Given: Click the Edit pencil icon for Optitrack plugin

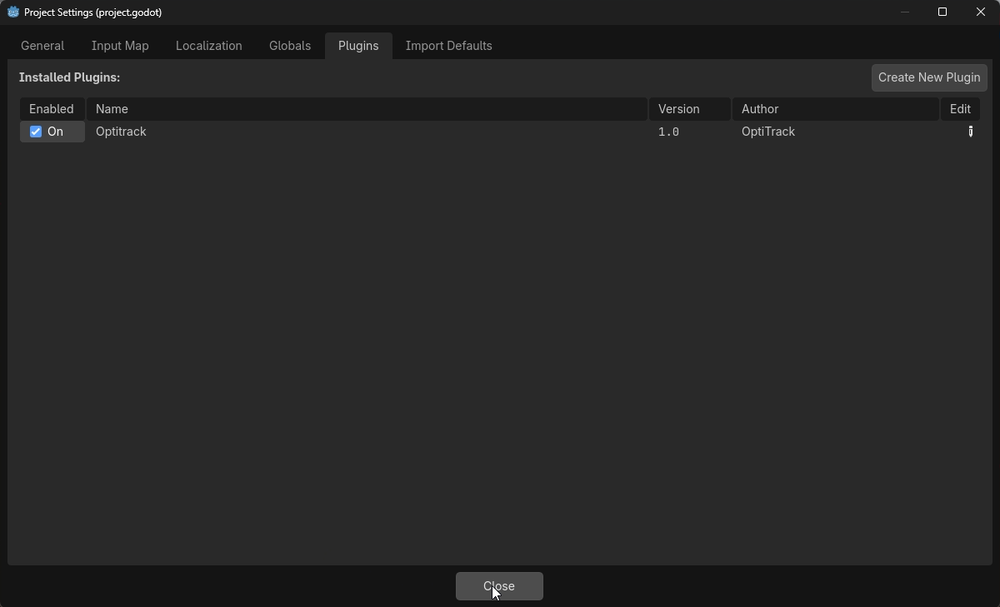Looking at the screenshot, I should (970, 132).
